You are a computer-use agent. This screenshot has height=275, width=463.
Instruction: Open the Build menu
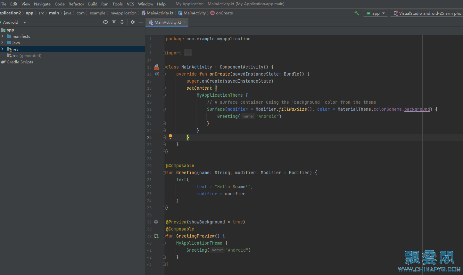click(93, 4)
